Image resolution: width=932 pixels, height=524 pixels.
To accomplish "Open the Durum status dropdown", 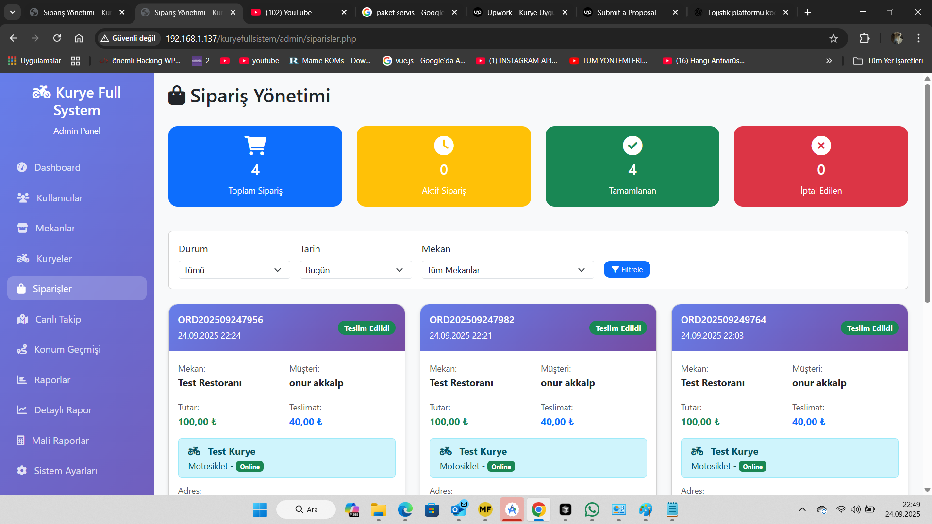I will [234, 270].
